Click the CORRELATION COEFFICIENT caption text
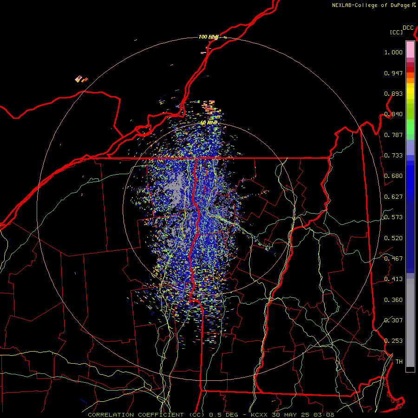This screenshot has width=418, height=418. click(x=136, y=415)
